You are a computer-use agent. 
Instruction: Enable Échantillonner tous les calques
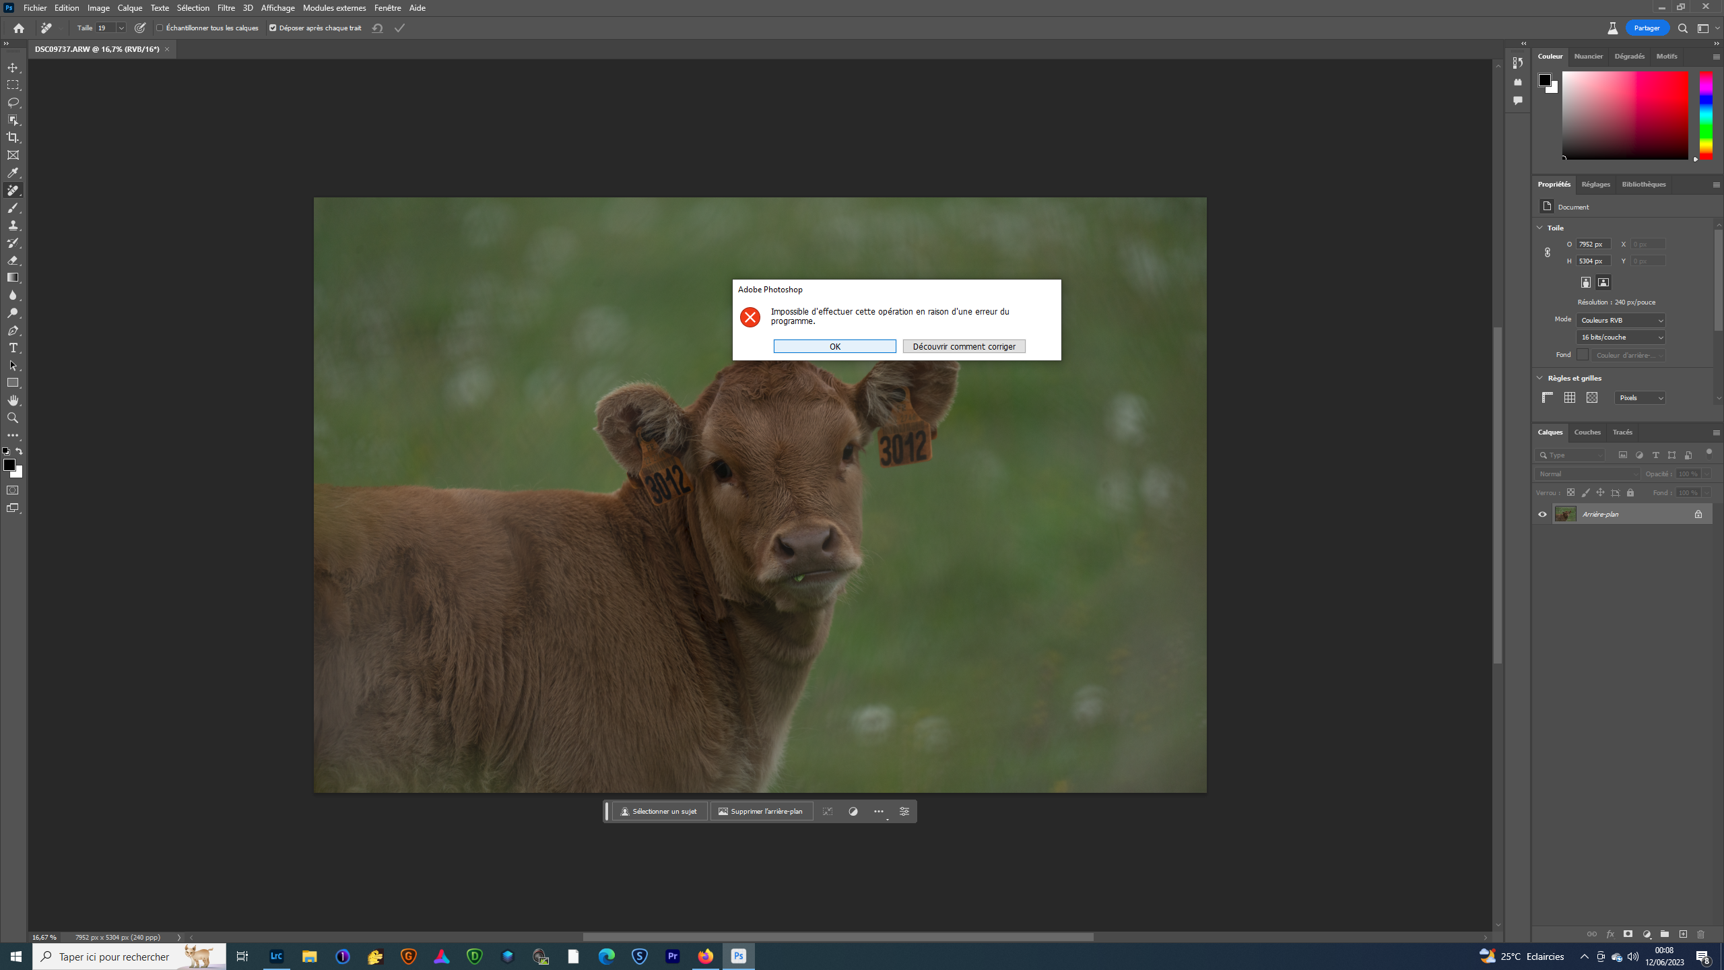(x=160, y=28)
